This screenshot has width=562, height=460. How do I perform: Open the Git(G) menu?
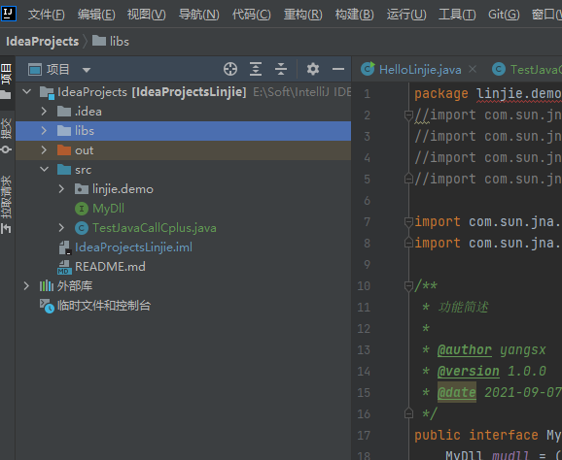[504, 15]
